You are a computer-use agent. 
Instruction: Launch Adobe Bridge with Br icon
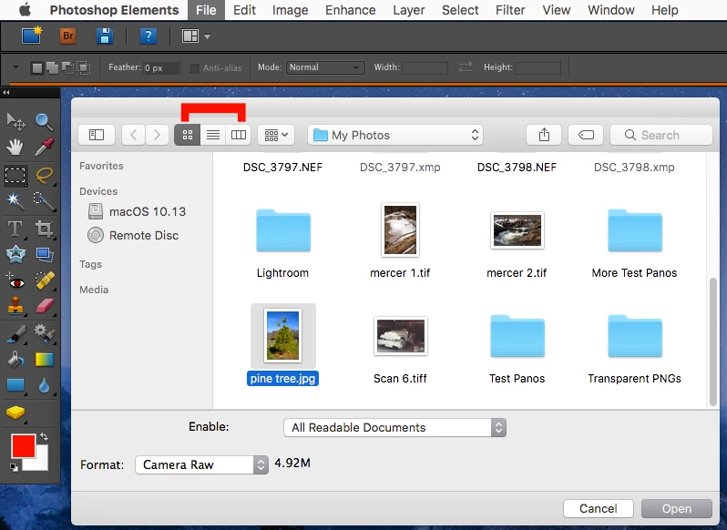[x=67, y=36]
